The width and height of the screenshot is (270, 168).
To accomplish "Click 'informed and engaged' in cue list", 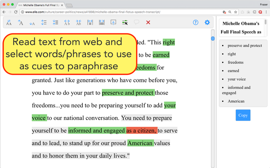I will point(236,90).
